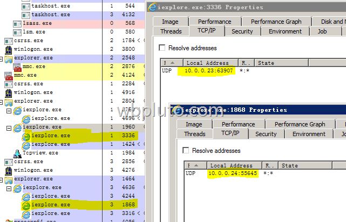
Task: Click winlogon.exe icon for PID 4916
Action: tap(9, 93)
